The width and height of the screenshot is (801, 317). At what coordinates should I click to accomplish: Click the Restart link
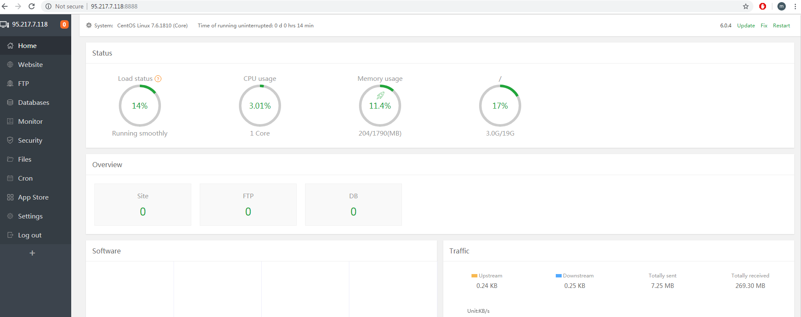(781, 26)
